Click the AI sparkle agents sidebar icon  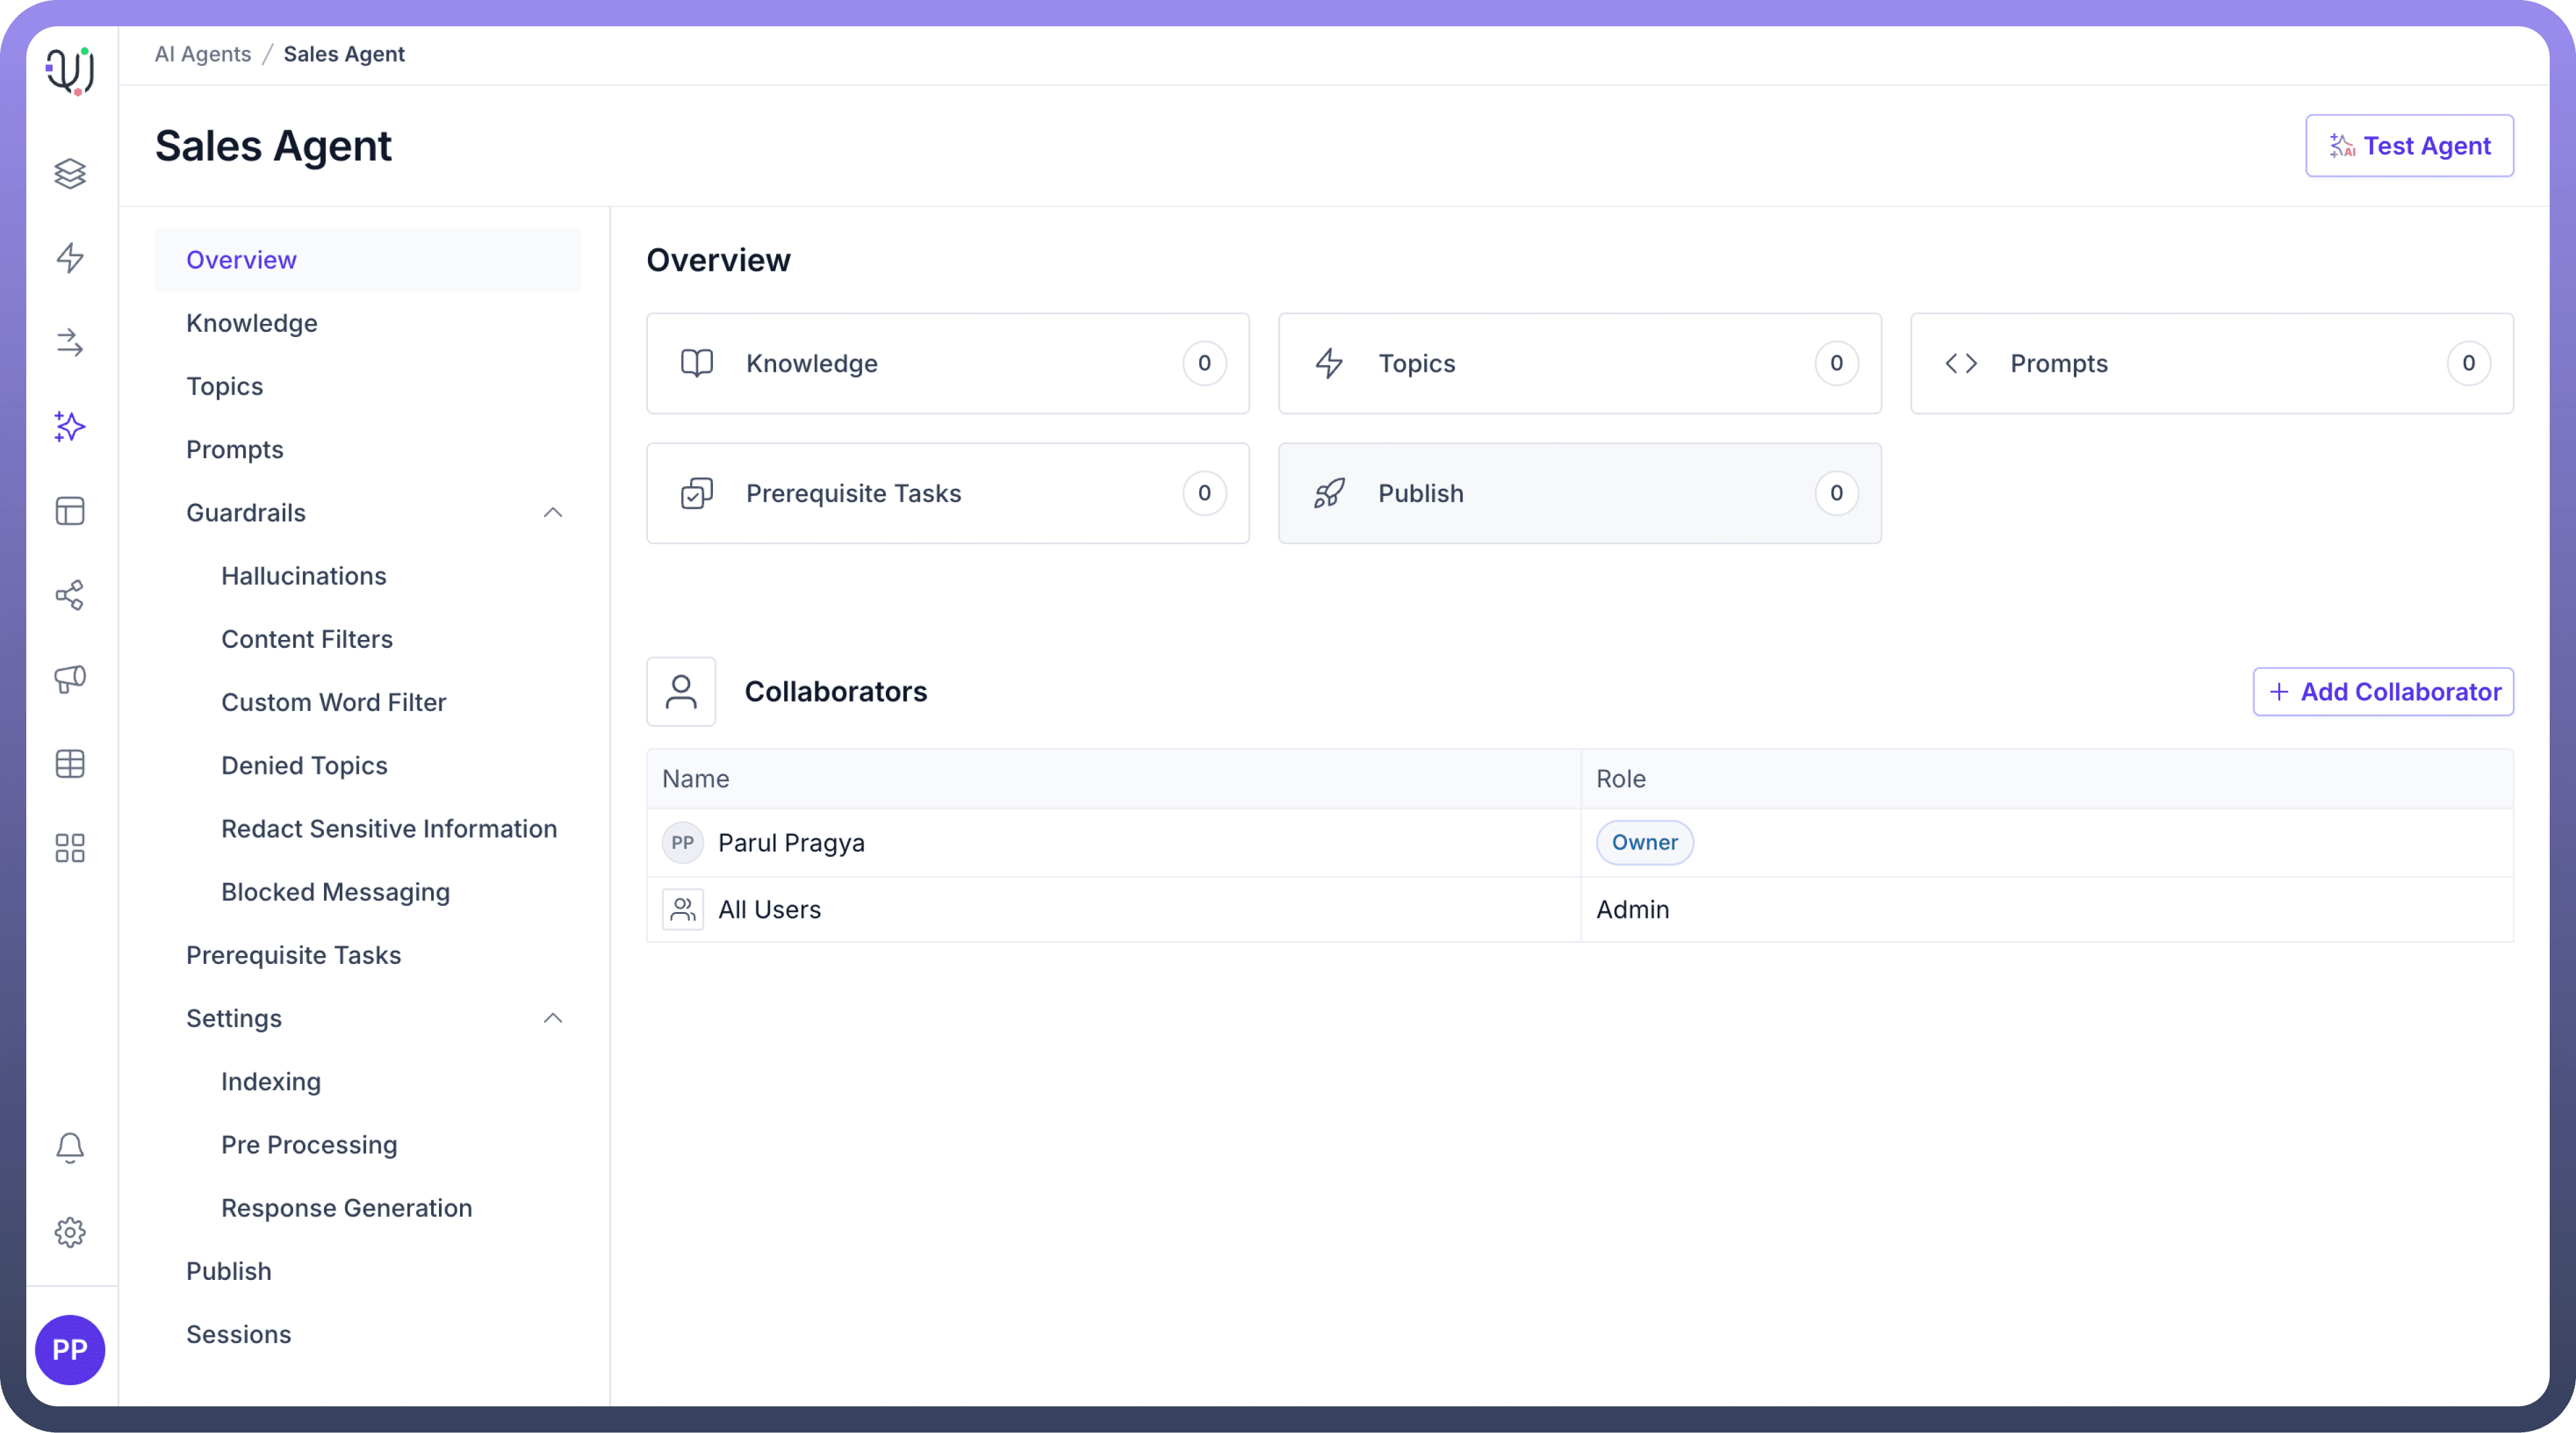pyautogui.click(x=70, y=427)
